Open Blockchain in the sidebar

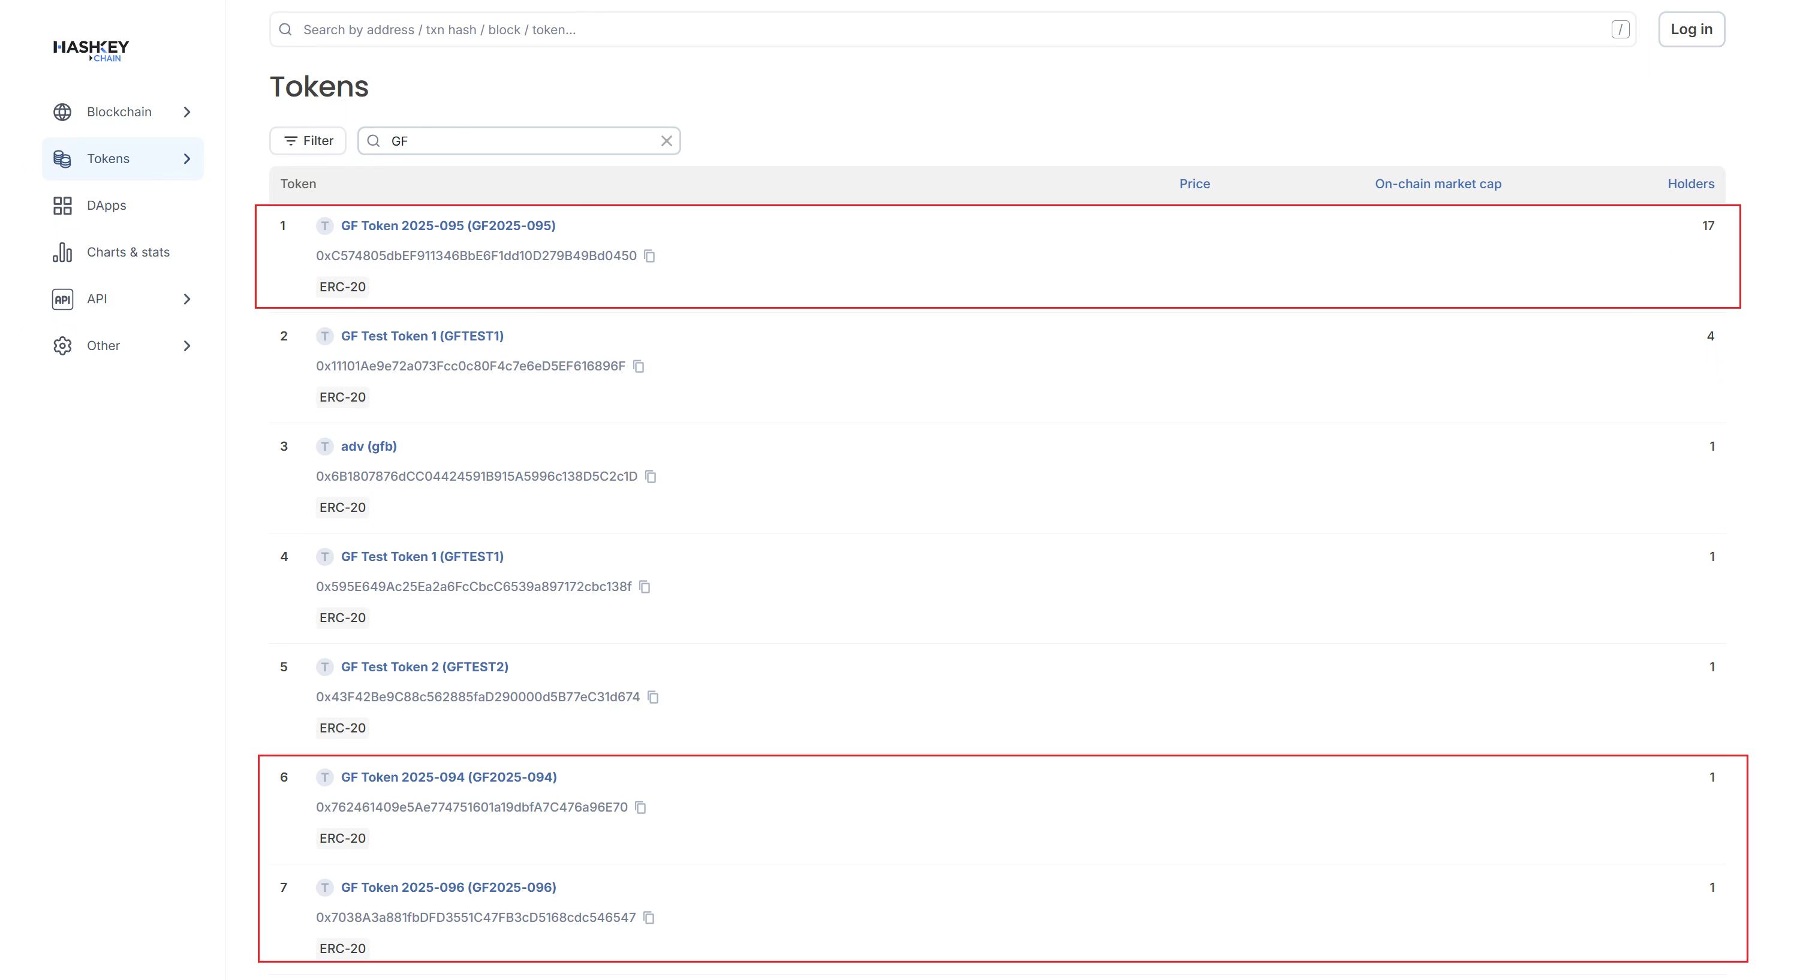pos(122,112)
